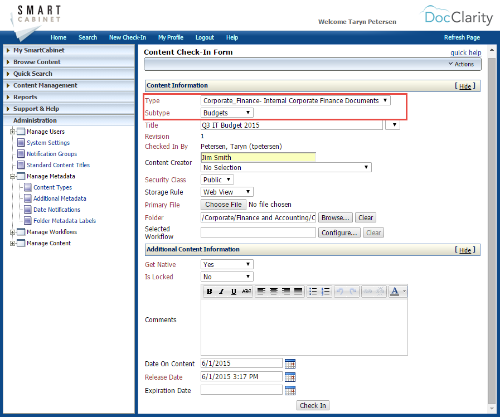Select center alignment in the comments toolbar
The height and width of the screenshot is (417, 500).
pos(274,291)
